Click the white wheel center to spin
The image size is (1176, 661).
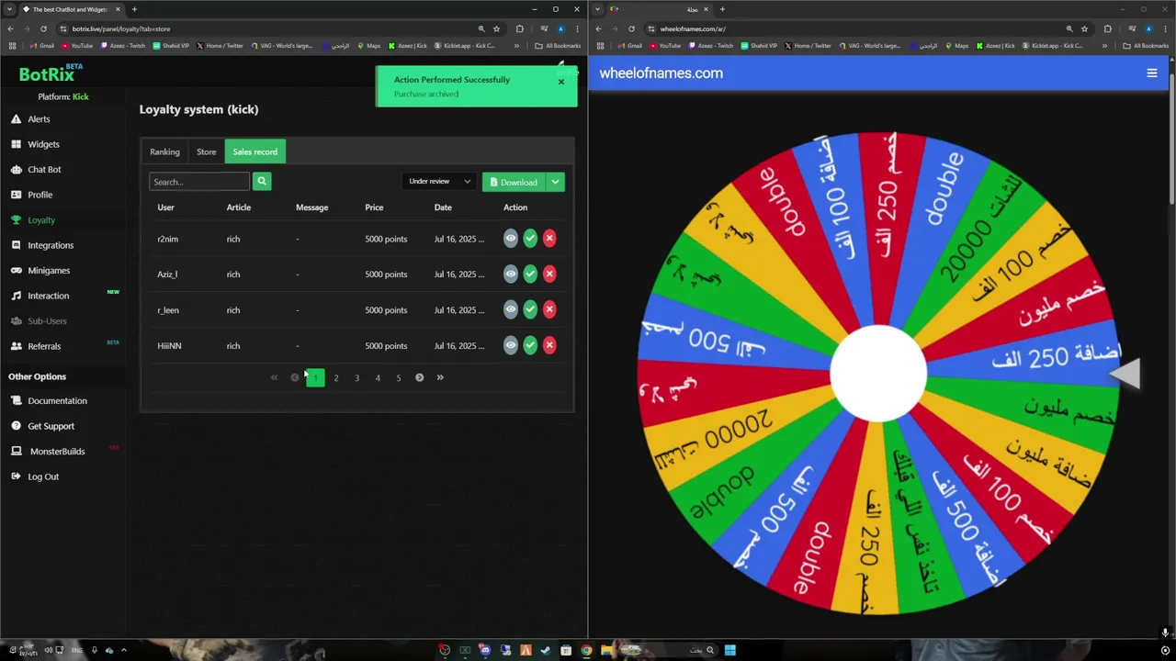[877, 375]
